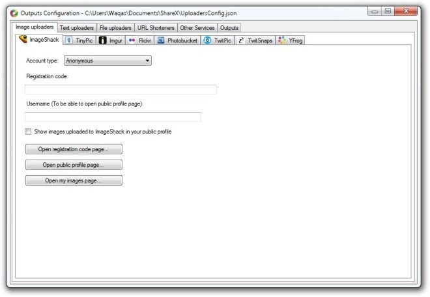430x297 pixels.
Task: Open the URL Shorteners tab
Action: 156,28
